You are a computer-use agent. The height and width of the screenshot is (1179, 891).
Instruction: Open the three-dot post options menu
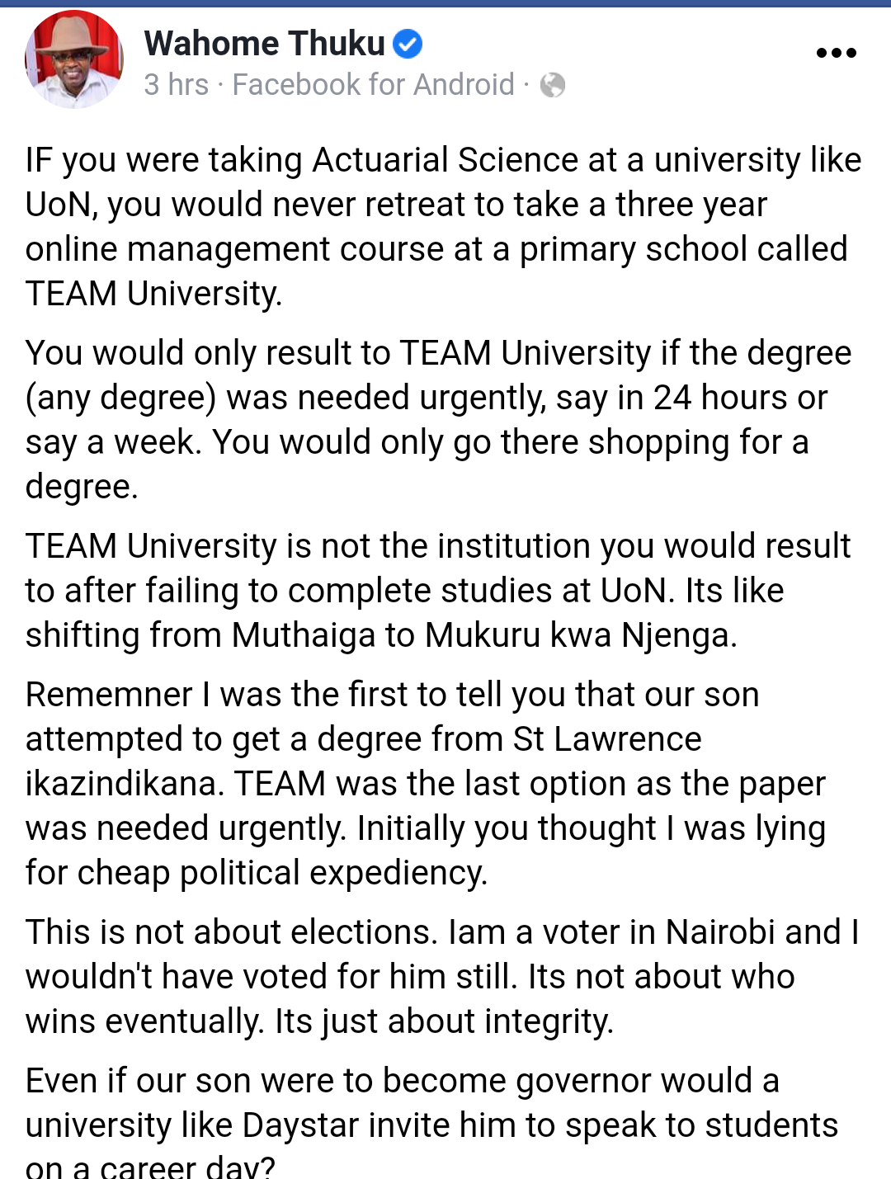coord(836,53)
